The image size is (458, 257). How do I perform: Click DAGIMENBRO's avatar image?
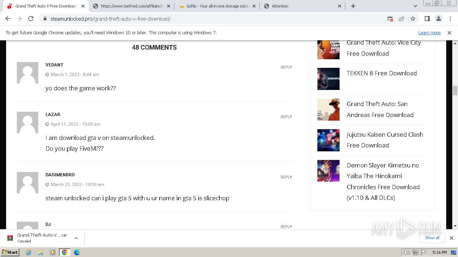pos(28,183)
